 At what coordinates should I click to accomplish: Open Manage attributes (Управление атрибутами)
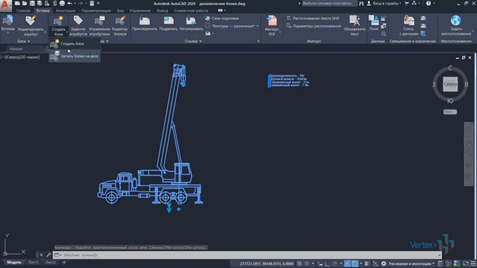pos(100,26)
